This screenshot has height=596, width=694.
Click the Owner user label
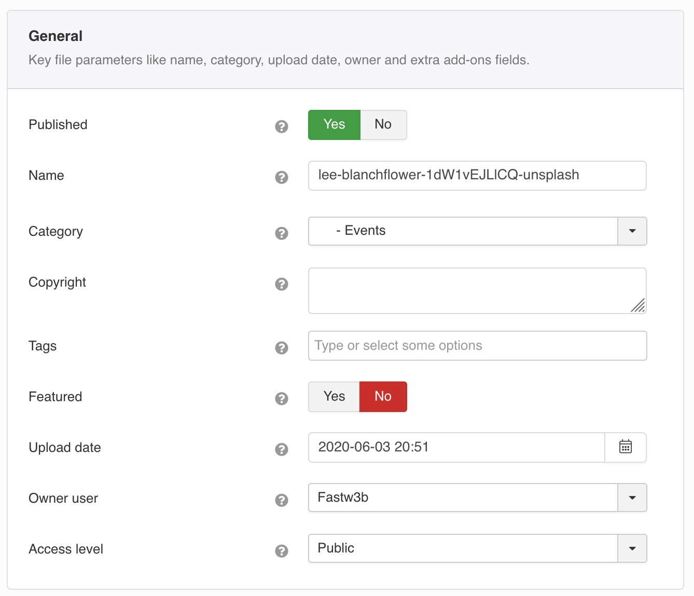click(x=63, y=498)
